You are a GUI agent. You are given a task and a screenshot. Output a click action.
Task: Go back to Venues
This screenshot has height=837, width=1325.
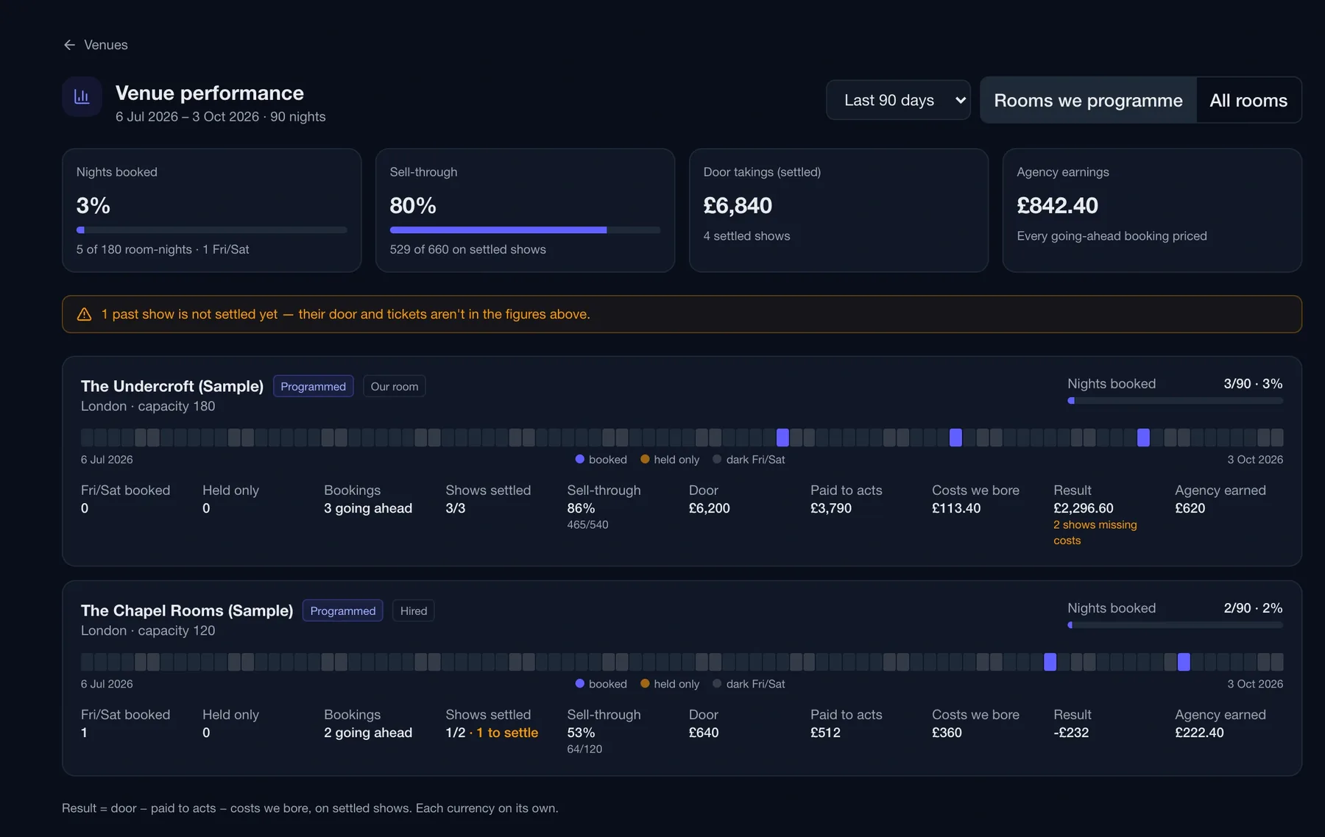(96, 45)
